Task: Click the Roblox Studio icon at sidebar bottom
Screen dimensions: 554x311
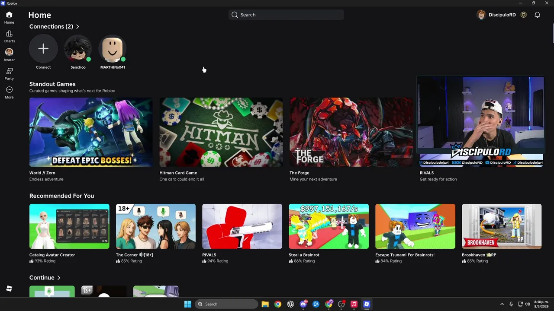Action: [x=9, y=289]
